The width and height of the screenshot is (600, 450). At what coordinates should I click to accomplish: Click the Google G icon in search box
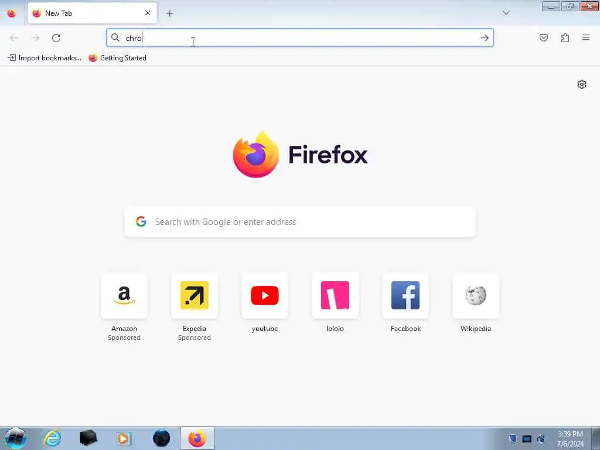(141, 221)
